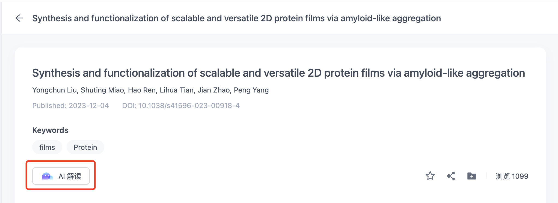Go back using the left arrow

point(19,18)
